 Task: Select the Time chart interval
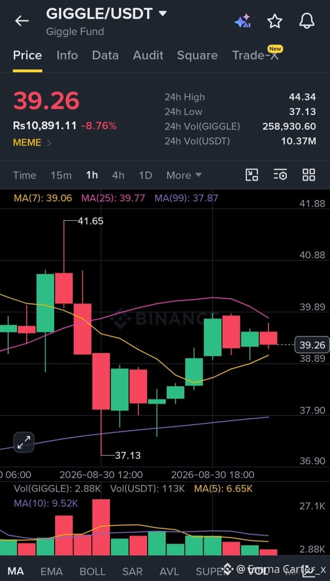pos(24,175)
